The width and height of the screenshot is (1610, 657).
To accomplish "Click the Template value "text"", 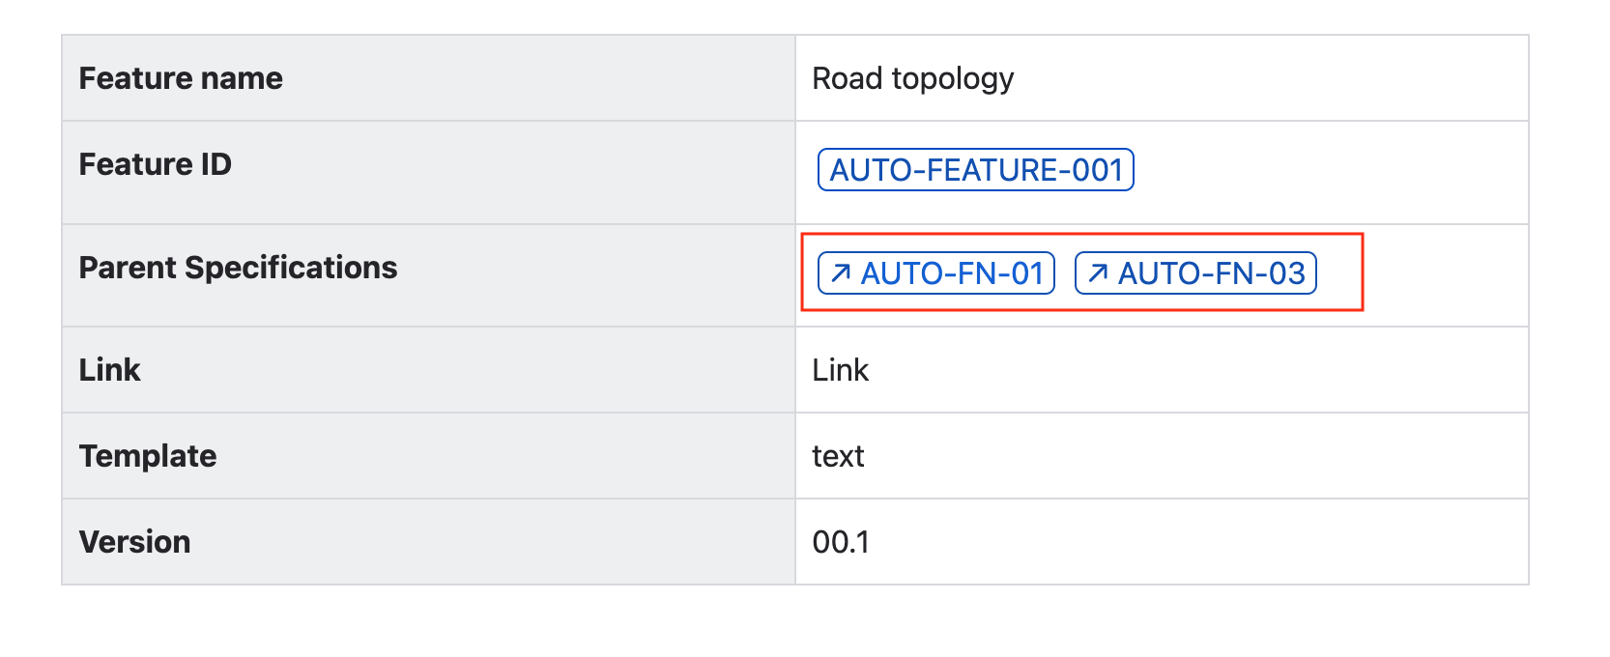I will click(838, 456).
